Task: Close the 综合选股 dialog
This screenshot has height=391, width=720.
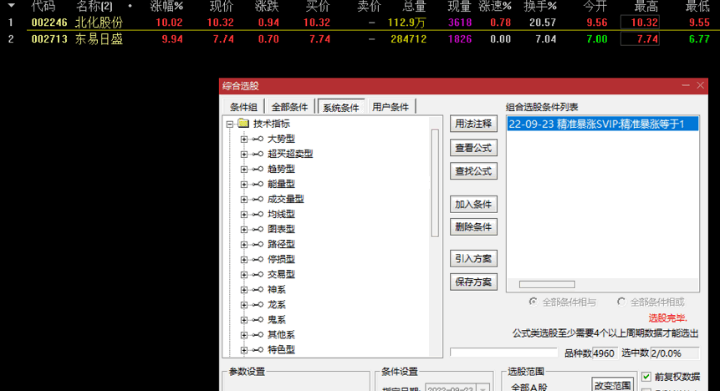Action: [x=700, y=85]
